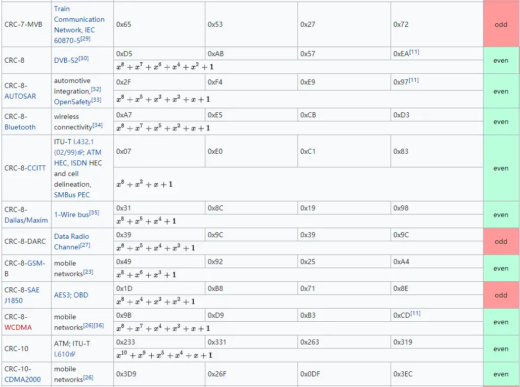Open the OBD link
Viewport: 520px width, 387px height.
[x=81, y=295]
